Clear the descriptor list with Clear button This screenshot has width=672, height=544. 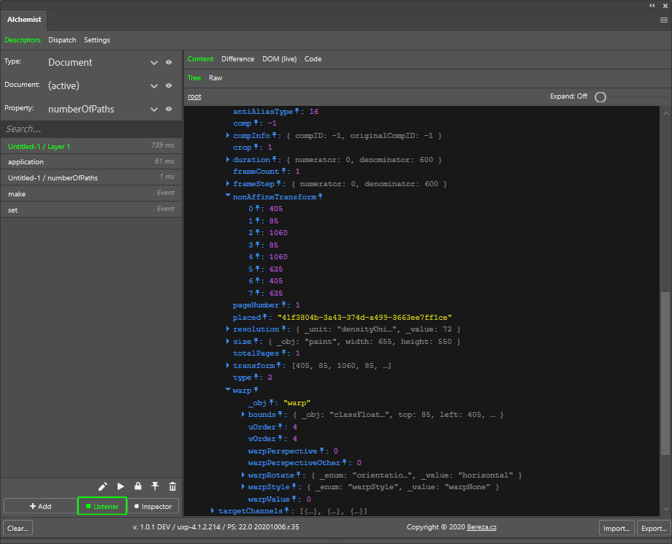[x=17, y=528]
